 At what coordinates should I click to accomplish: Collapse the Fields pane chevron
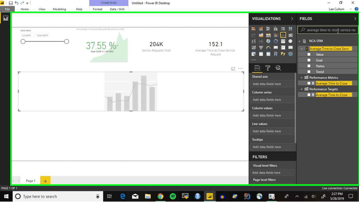(355, 19)
